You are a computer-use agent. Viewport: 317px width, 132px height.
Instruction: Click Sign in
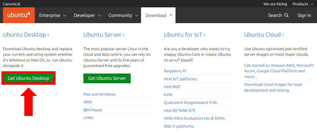(304, 15)
